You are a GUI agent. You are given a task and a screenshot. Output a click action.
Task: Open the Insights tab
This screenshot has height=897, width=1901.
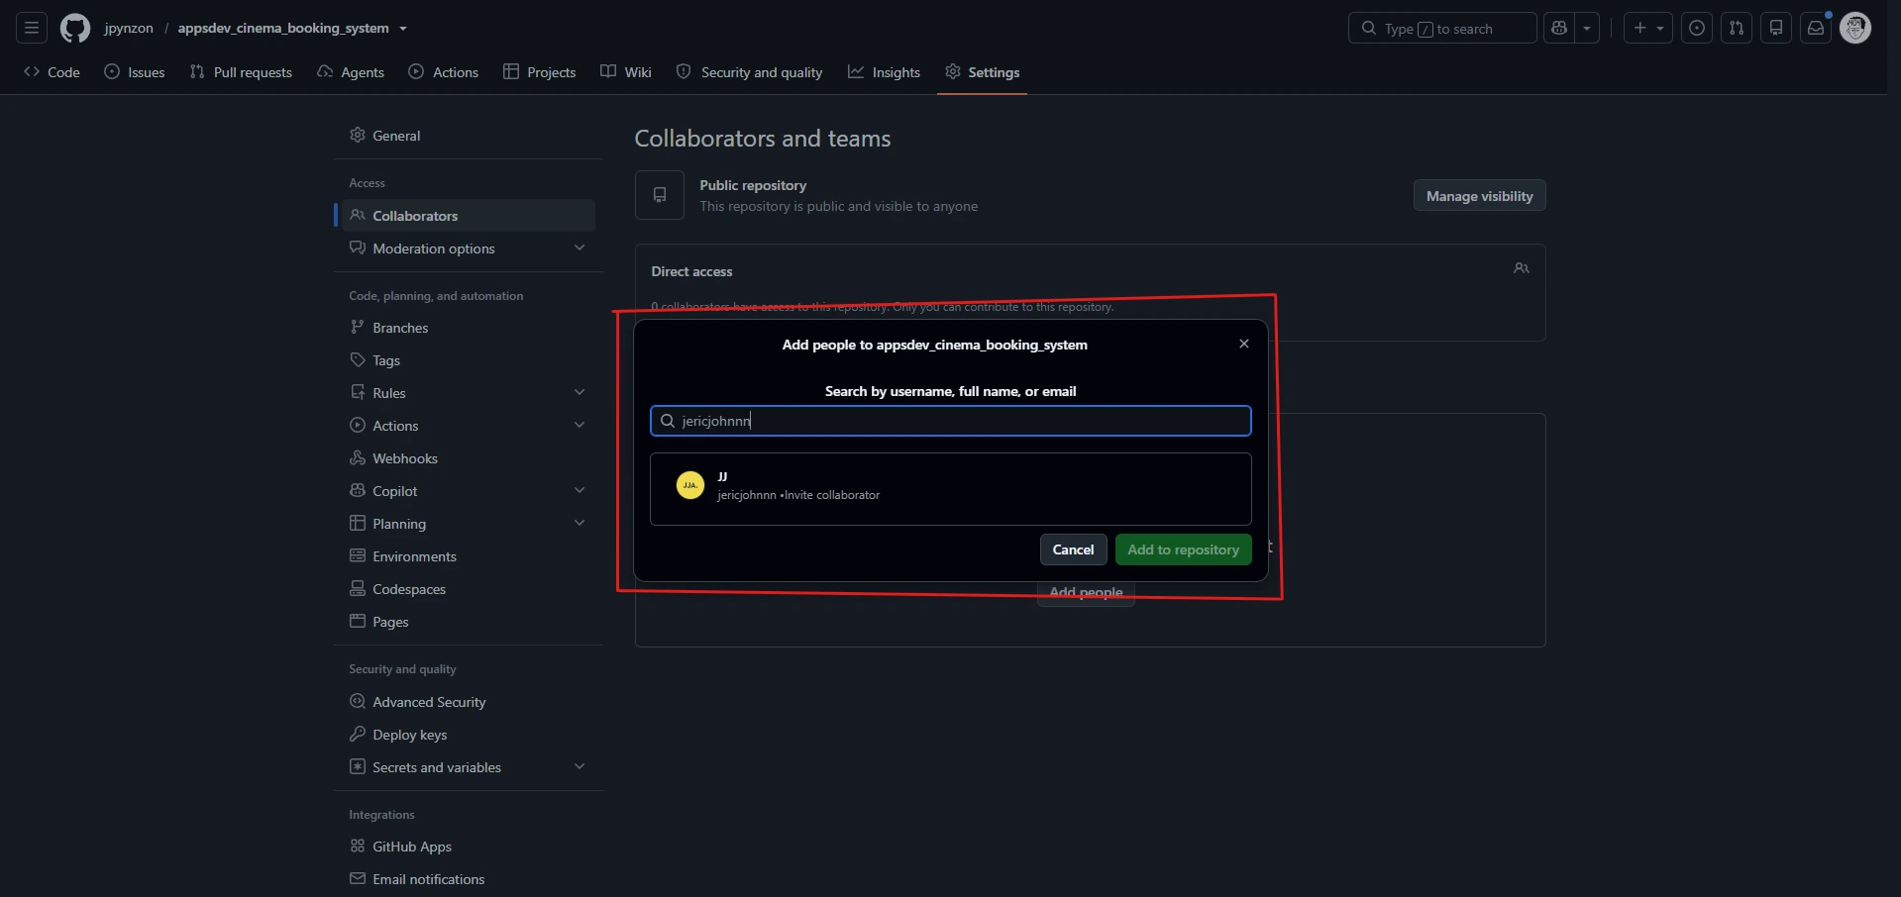pos(885,72)
